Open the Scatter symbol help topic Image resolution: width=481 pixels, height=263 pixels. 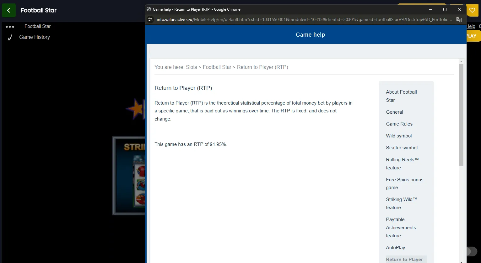coord(402,148)
